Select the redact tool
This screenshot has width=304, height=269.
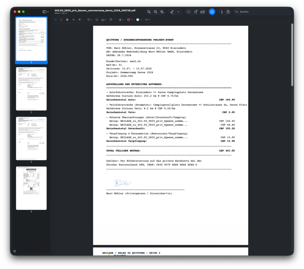click(67, 20)
